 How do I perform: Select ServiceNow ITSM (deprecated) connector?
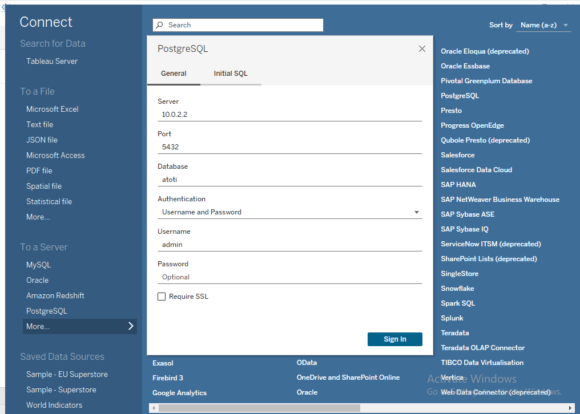pyautogui.click(x=490, y=244)
